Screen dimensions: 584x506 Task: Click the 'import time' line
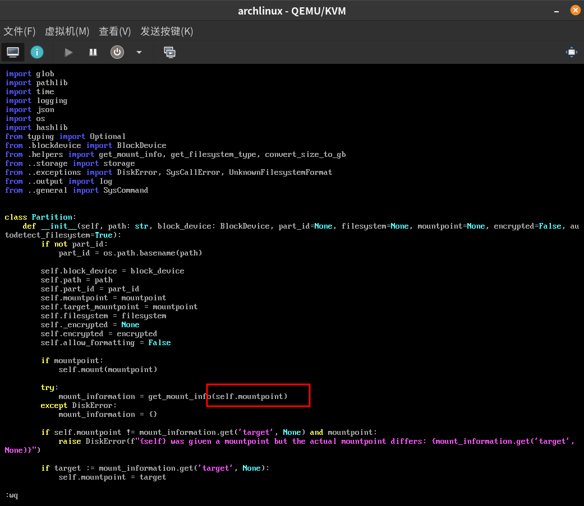point(29,91)
